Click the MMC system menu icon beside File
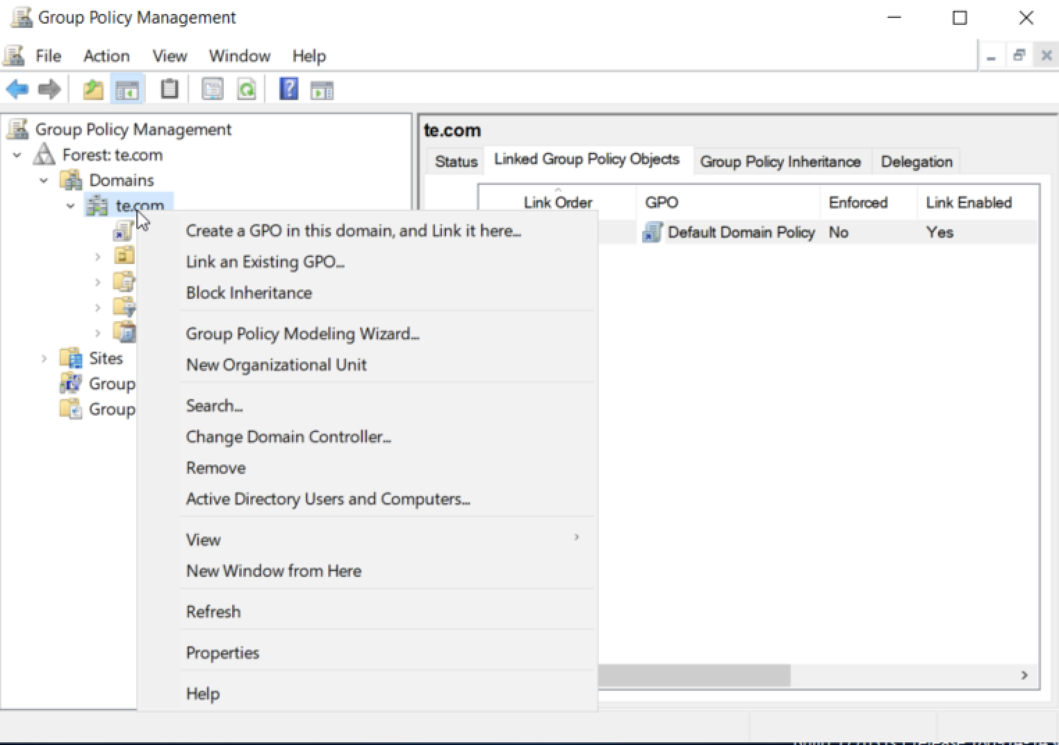Screen dimensions: 1059x745 click(14, 56)
